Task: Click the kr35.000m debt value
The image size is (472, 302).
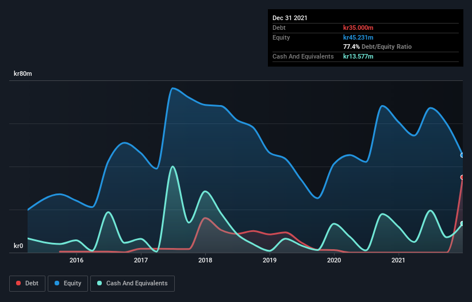Action: point(358,28)
